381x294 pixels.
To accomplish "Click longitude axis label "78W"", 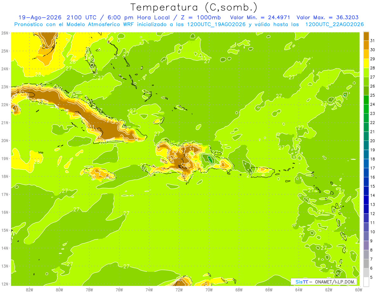I will (89, 290).
